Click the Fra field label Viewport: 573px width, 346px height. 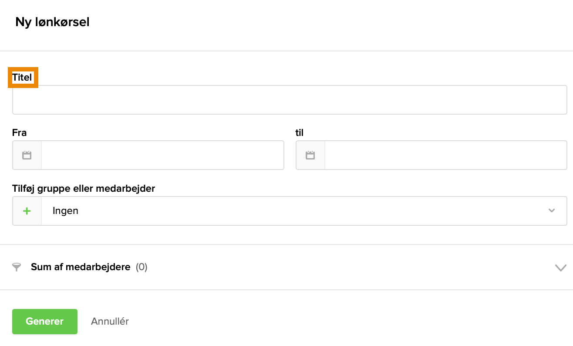[x=20, y=133]
